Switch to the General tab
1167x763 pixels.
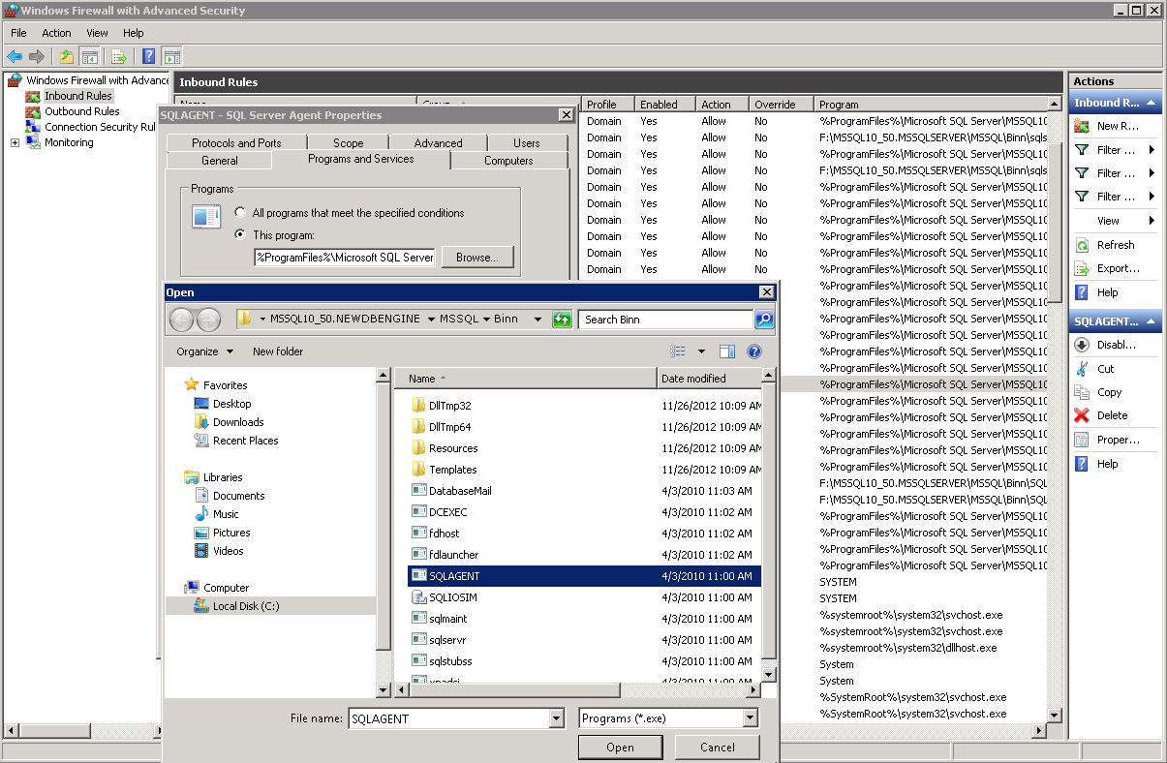tap(220, 161)
